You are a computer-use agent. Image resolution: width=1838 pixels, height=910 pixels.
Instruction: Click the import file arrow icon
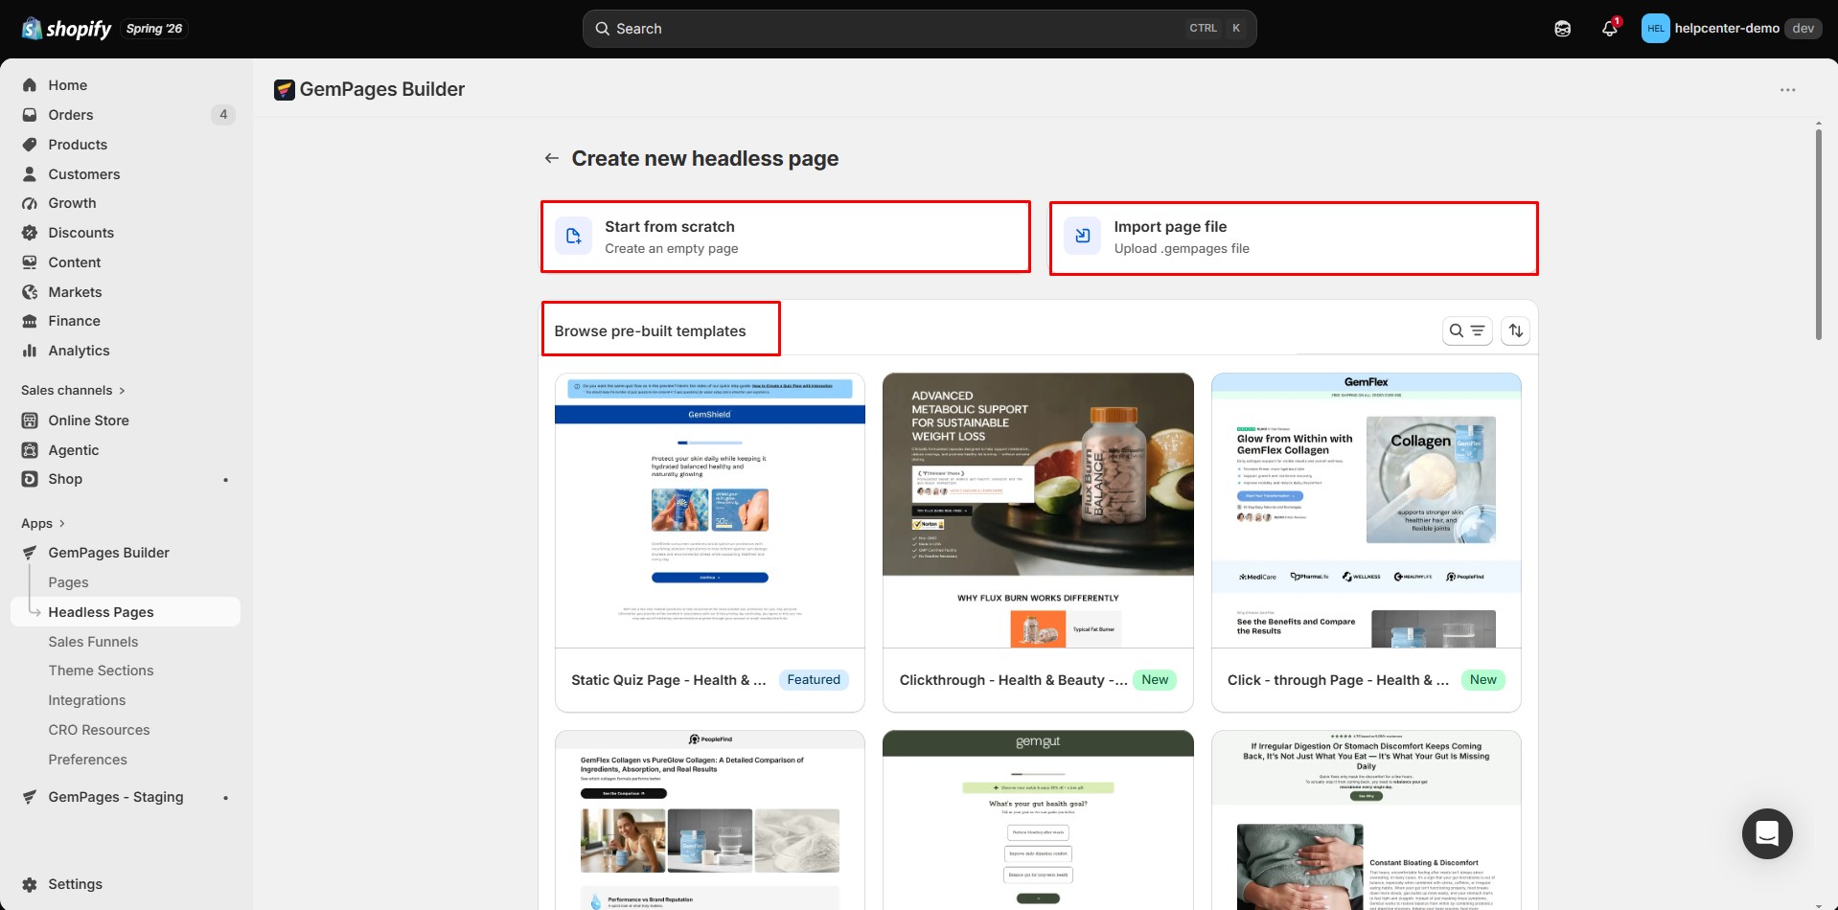pos(1082,236)
